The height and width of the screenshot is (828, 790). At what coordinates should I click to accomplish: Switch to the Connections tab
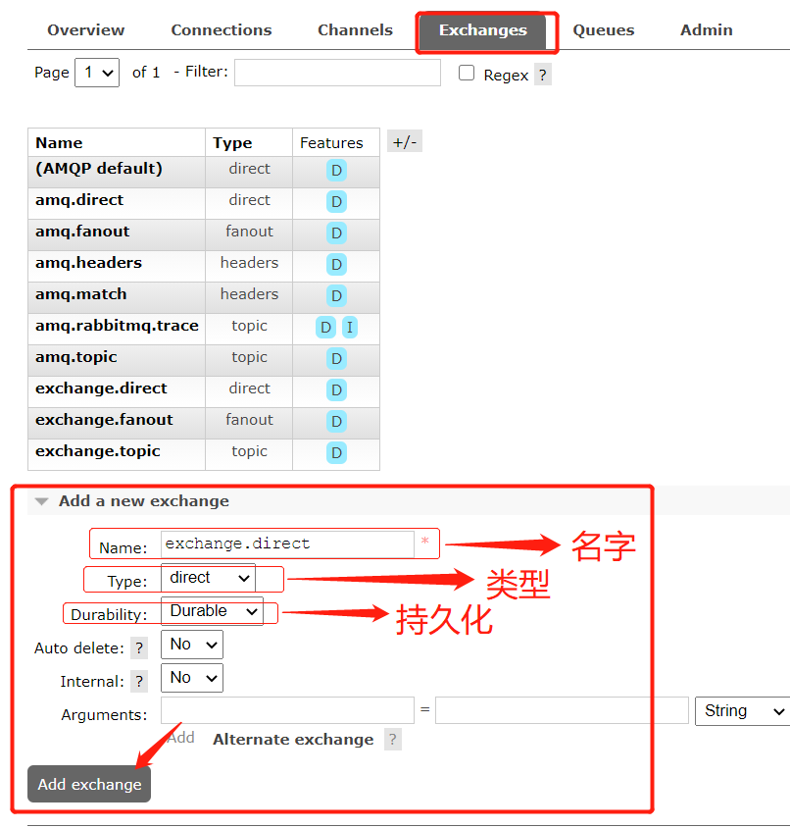[x=222, y=30]
